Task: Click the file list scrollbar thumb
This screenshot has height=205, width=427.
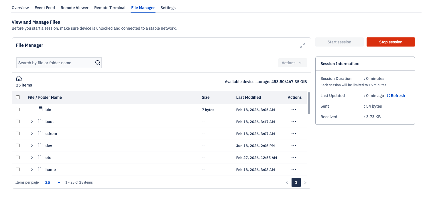Action: pyautogui.click(x=309, y=103)
